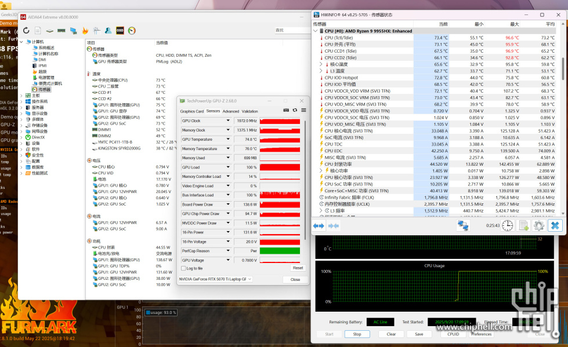Image resolution: width=568 pixels, height=347 pixels.
Task: Click the GPU-Z sensor list scrollbar
Action: (x=305, y=180)
